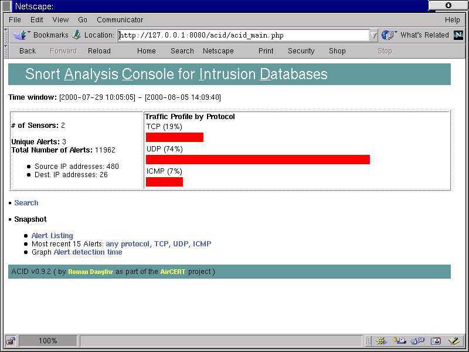Click the 'Unique Alerts: 3' text
Viewport: 469px width, 352px height.
click(39, 141)
